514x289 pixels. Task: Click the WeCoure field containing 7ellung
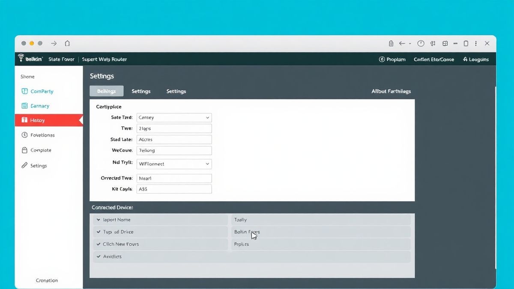pyautogui.click(x=174, y=151)
